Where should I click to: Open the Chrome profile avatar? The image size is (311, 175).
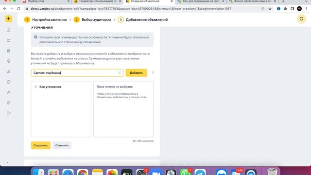(299, 9)
